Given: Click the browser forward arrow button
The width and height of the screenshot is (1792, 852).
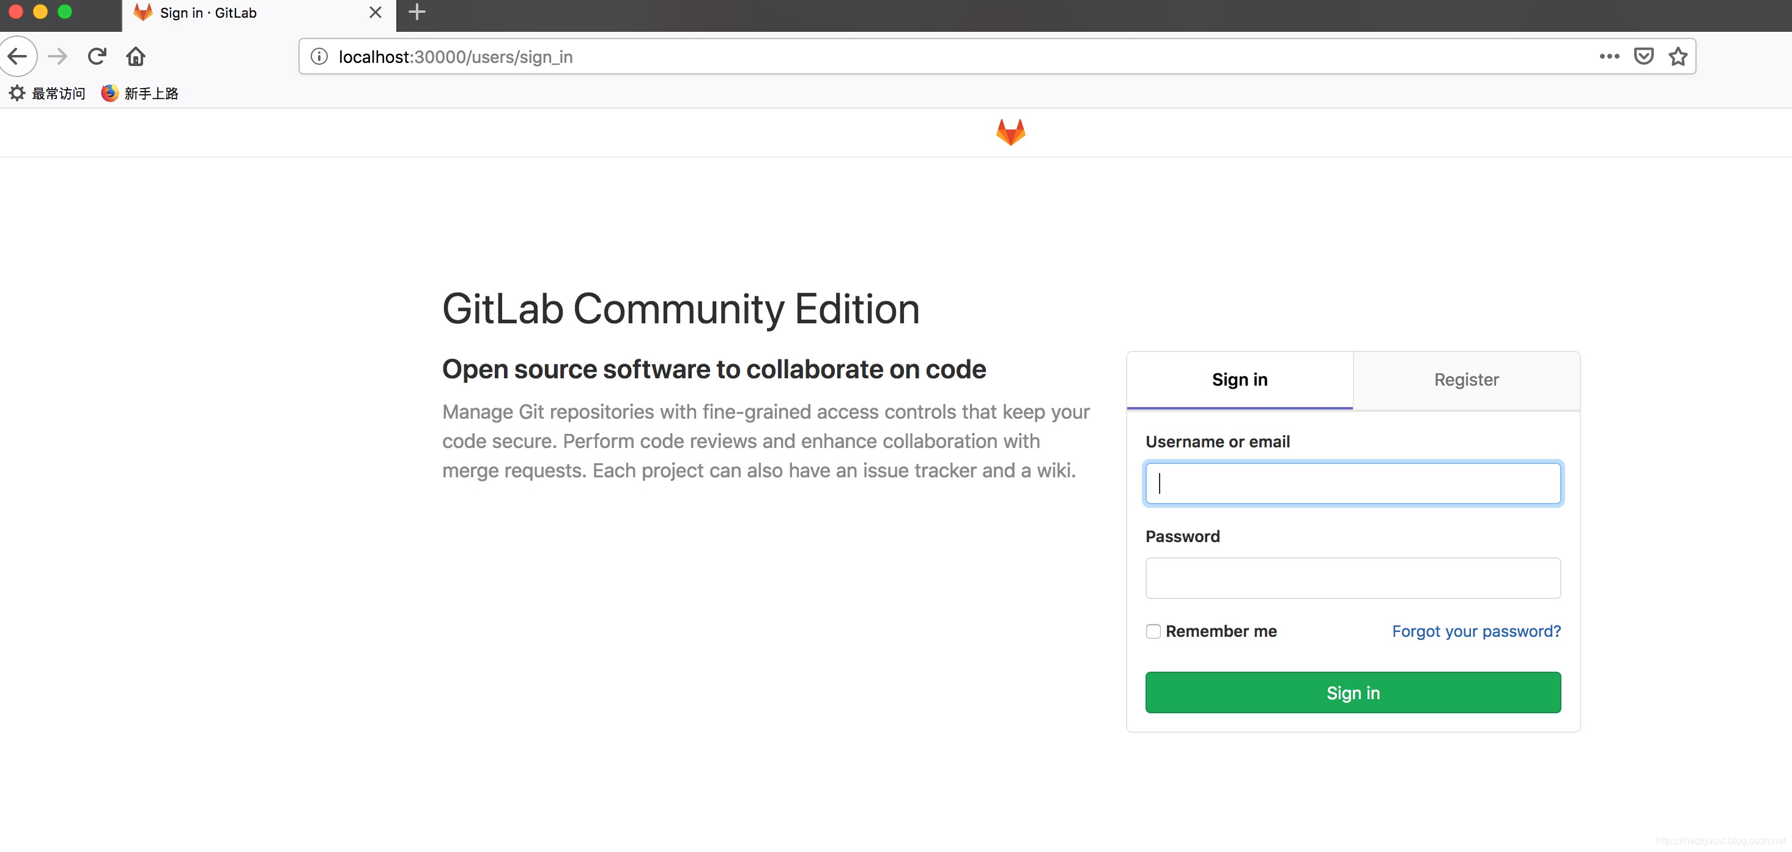Looking at the screenshot, I should 57,56.
